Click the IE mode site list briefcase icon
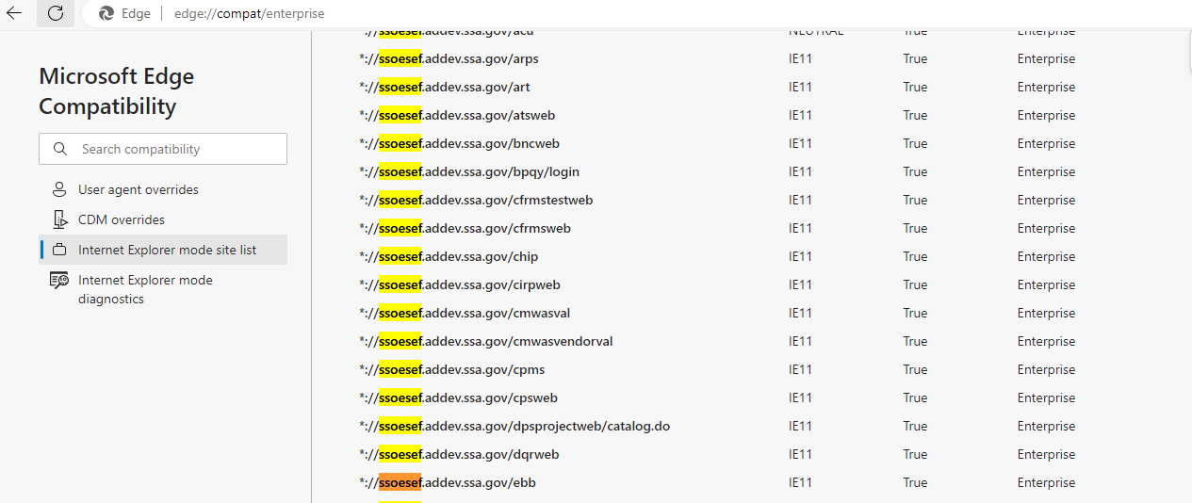The image size is (1192, 503). coord(59,250)
